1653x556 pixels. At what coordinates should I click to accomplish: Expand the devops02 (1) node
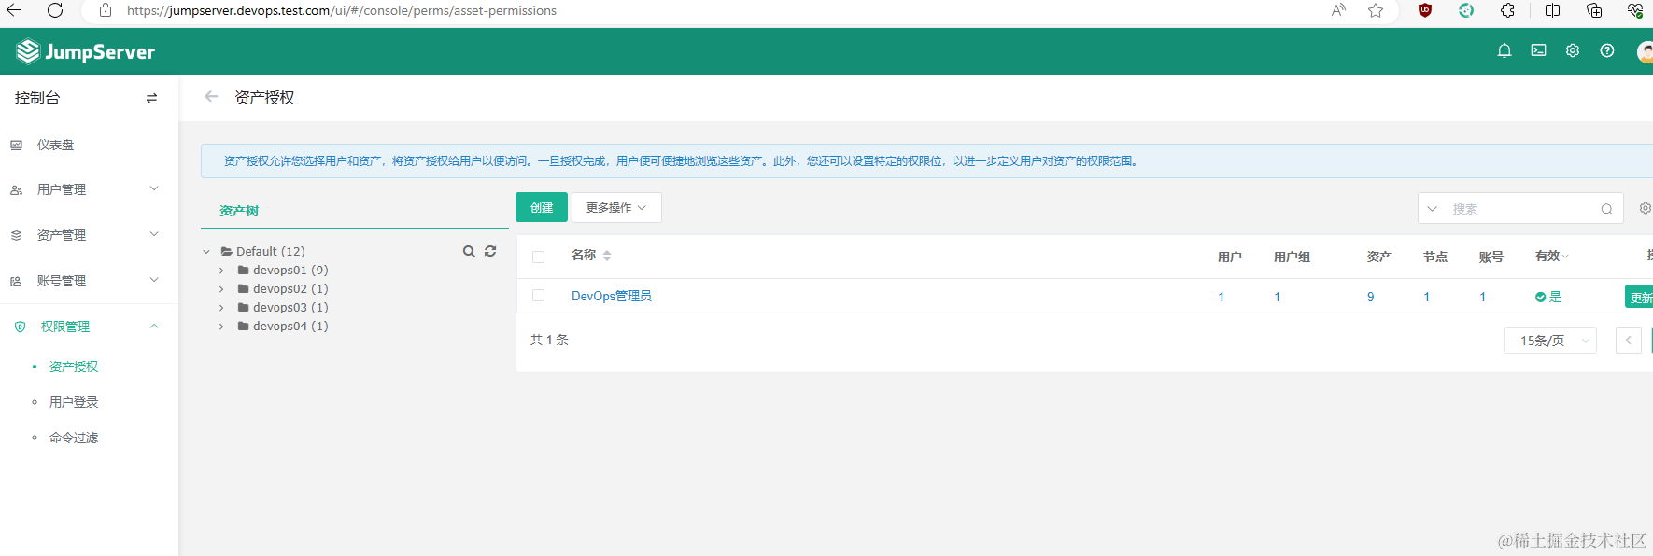coord(221,289)
